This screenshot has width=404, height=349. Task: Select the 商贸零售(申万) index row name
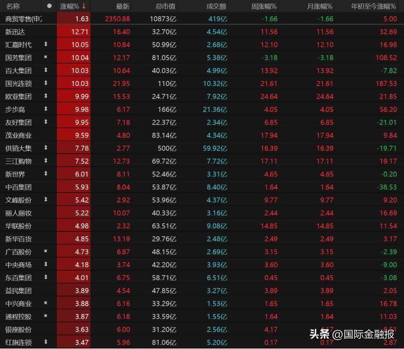(x=24, y=19)
